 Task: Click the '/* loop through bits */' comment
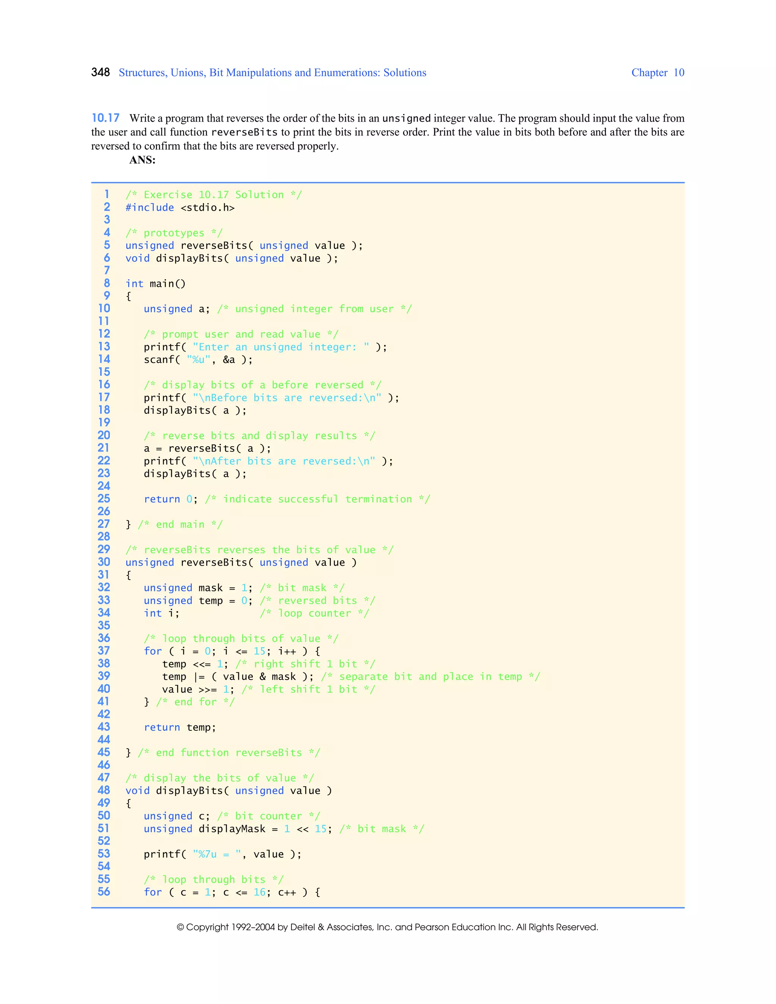[x=214, y=879]
